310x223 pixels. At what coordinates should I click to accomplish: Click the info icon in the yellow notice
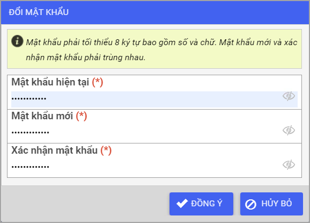[x=17, y=41]
